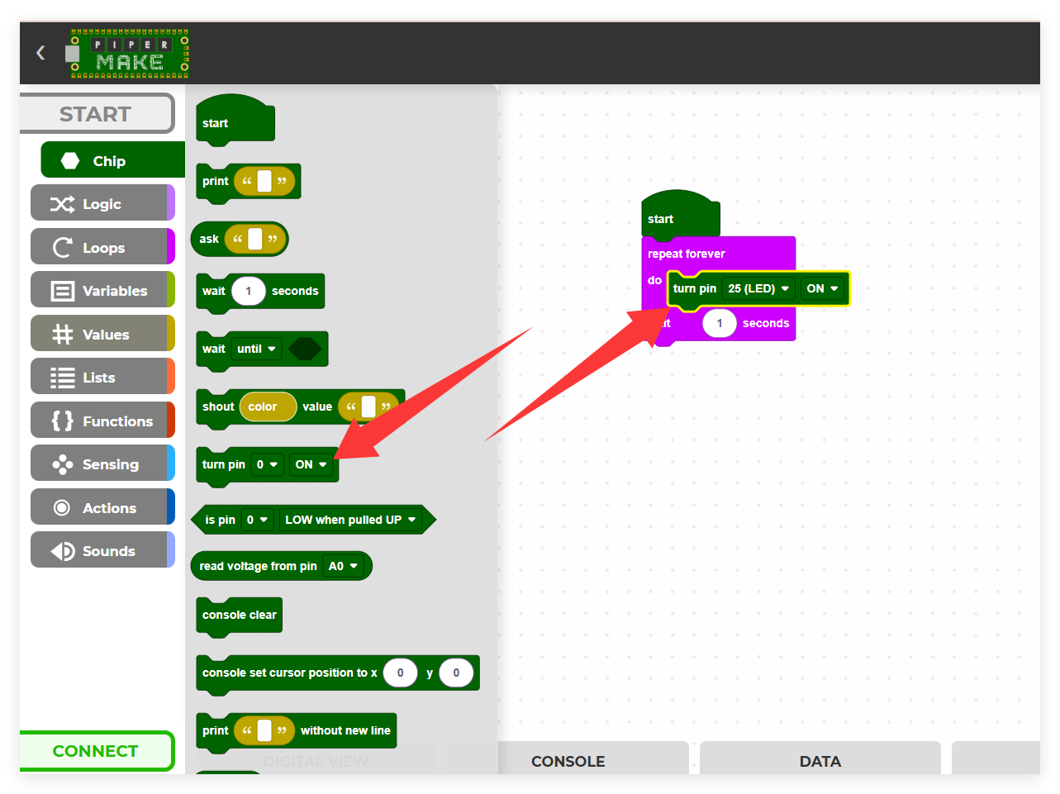This screenshot has height=794, width=1060.
Task: Click the Variables box icon
Action: click(62, 291)
